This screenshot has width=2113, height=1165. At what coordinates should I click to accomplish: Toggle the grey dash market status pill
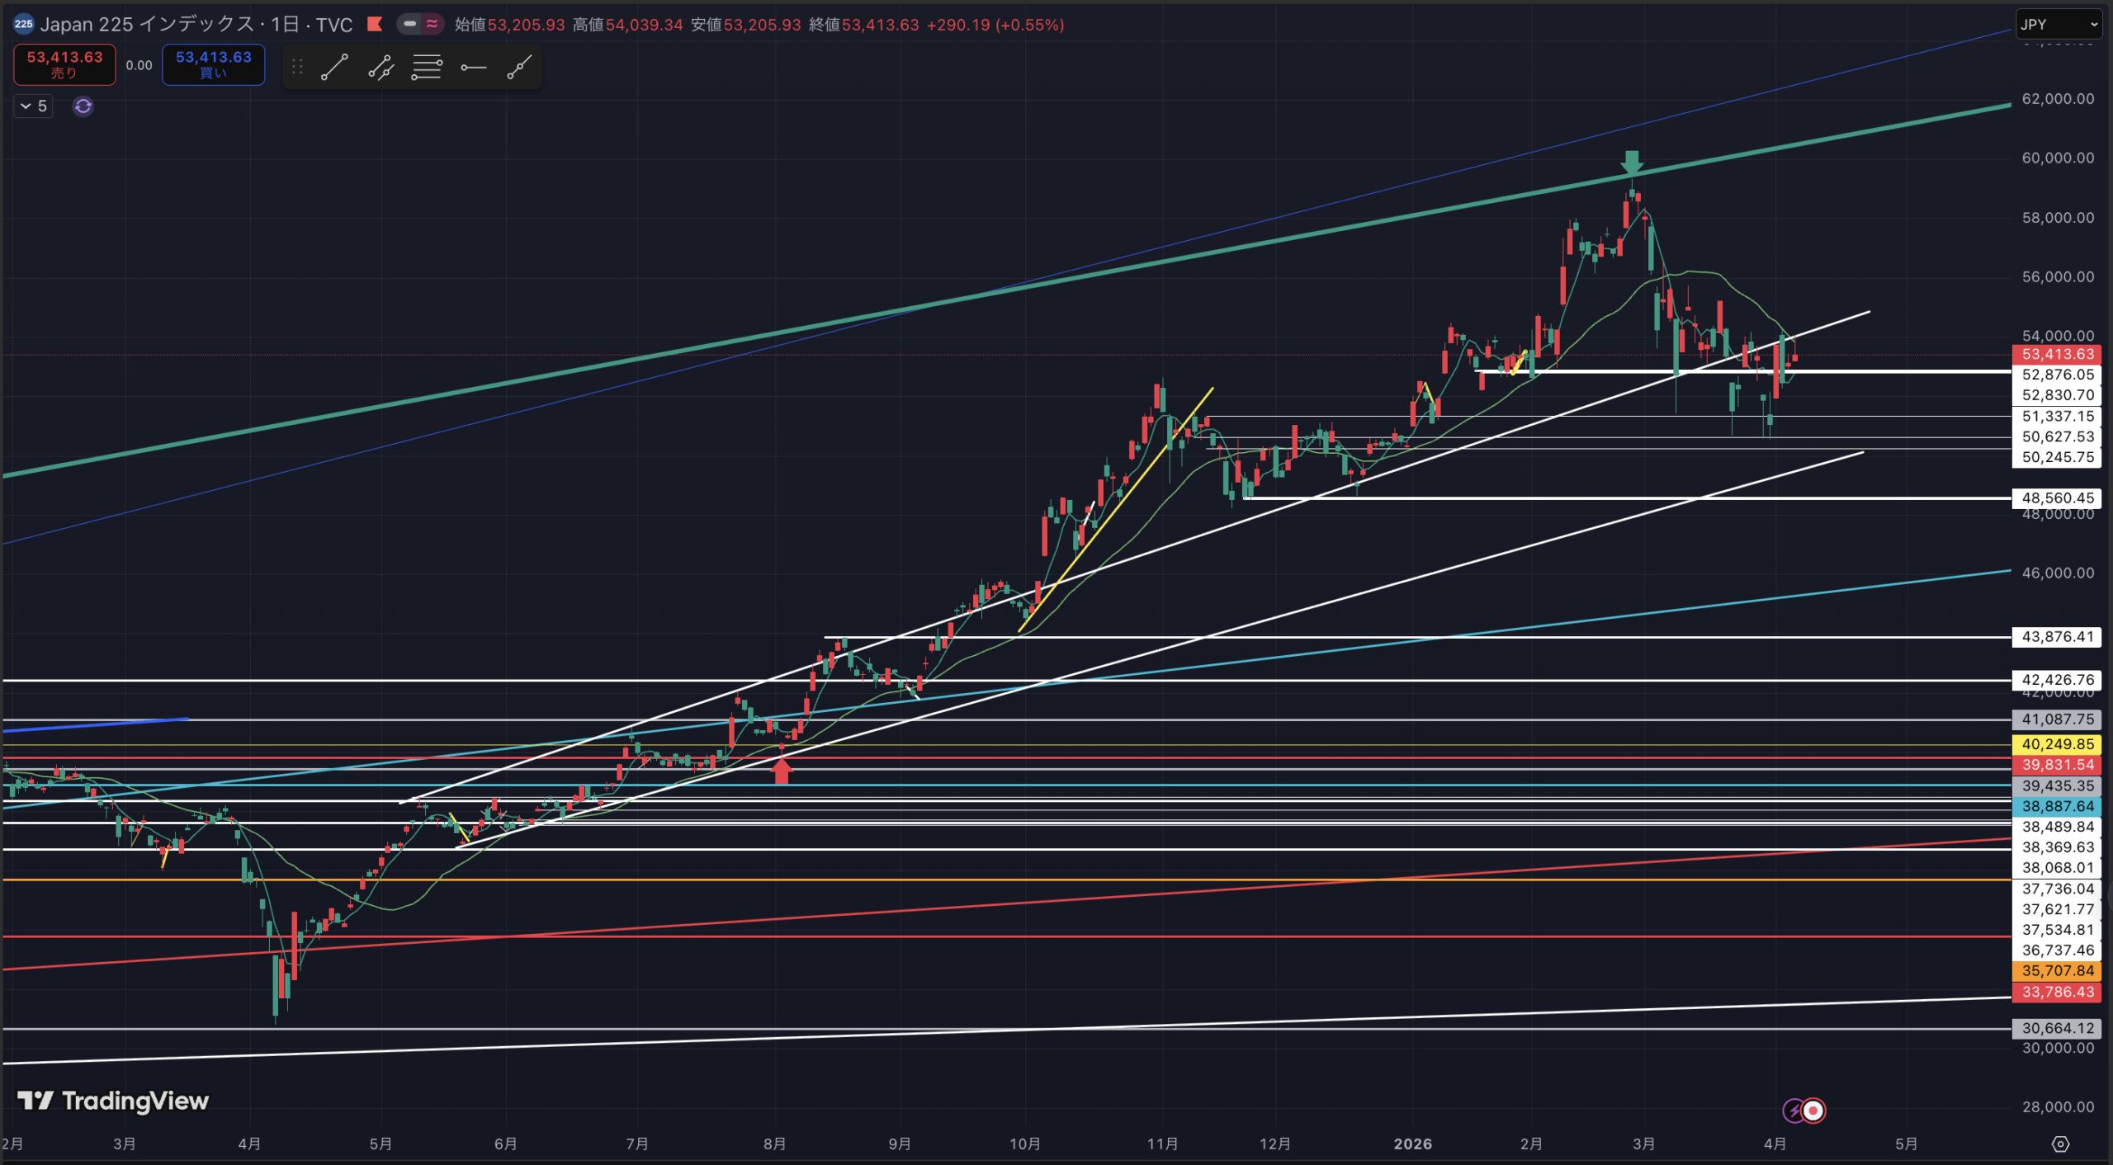(x=409, y=24)
